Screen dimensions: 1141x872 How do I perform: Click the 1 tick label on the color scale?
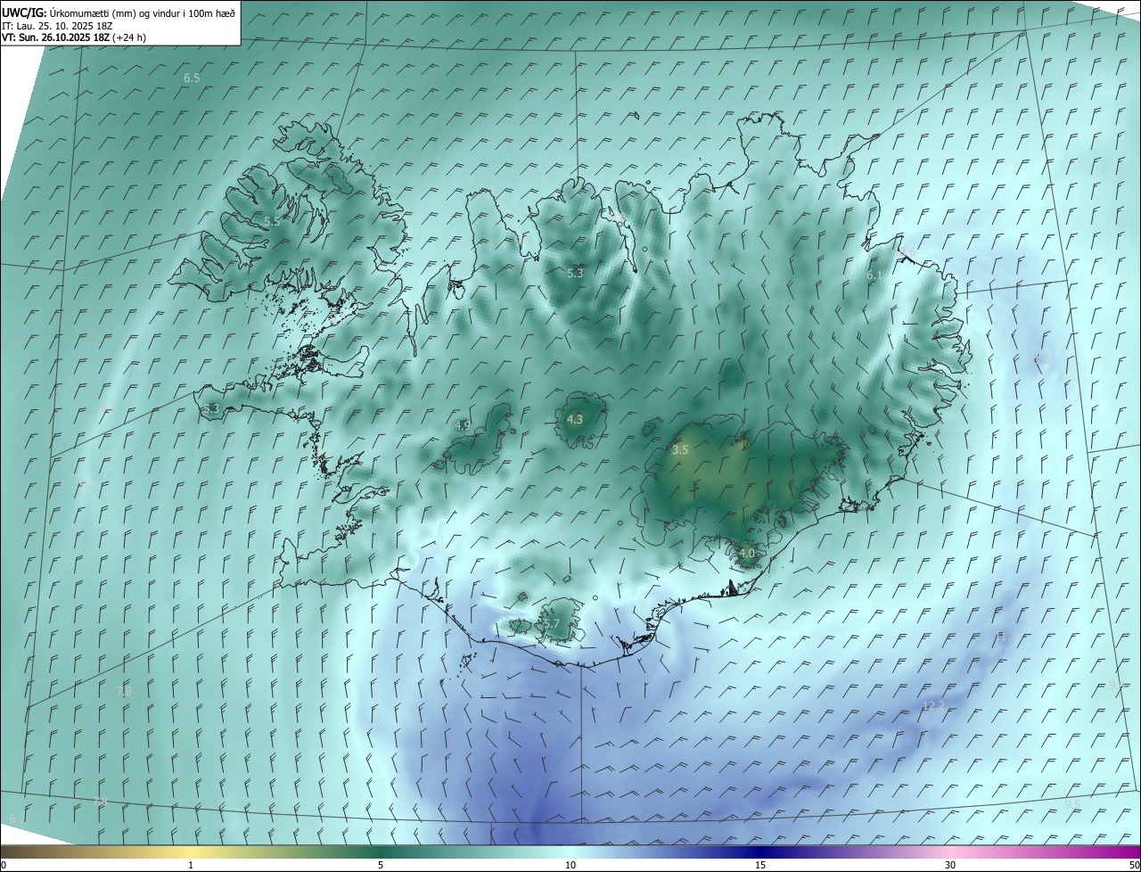point(191,865)
